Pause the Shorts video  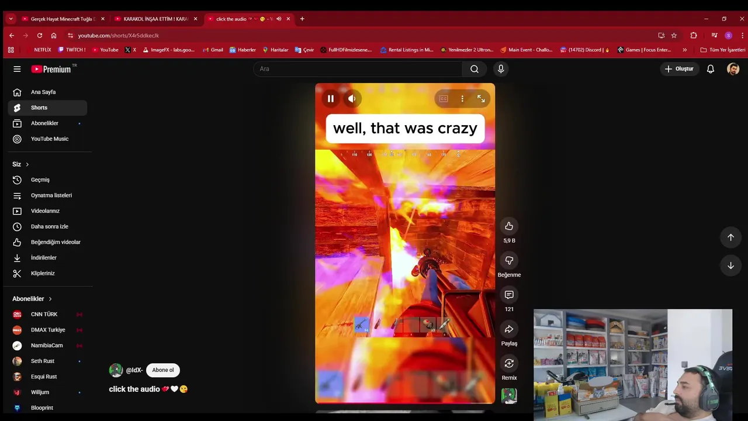click(330, 99)
